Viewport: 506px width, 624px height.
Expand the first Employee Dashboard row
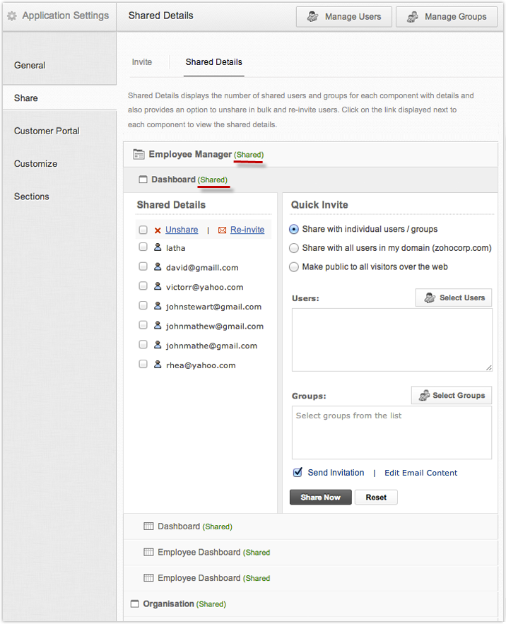coord(199,552)
